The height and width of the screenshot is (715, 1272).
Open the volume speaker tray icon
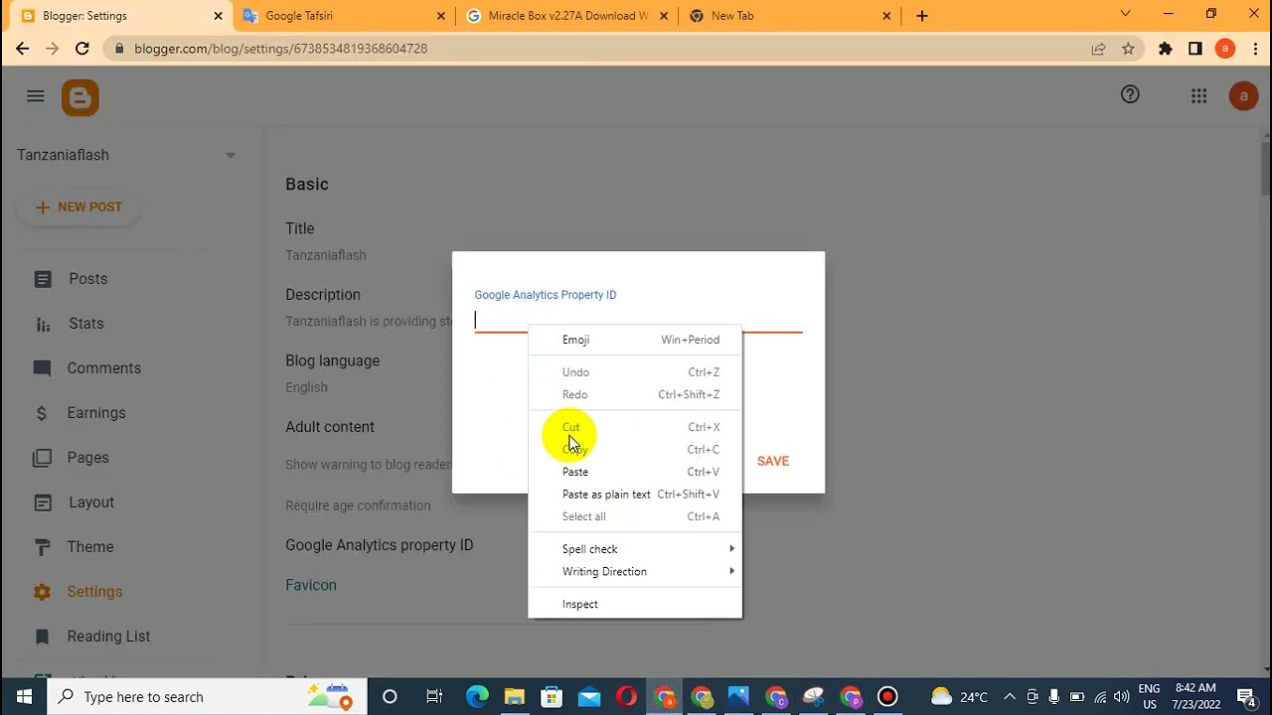[1122, 696]
